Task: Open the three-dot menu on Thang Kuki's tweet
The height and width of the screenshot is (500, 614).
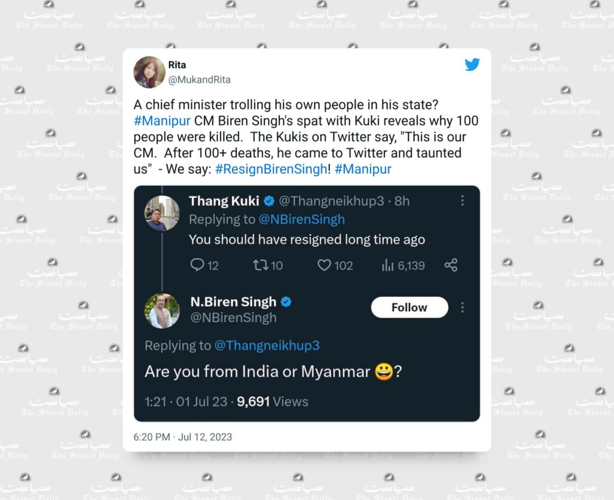Action: click(x=462, y=200)
